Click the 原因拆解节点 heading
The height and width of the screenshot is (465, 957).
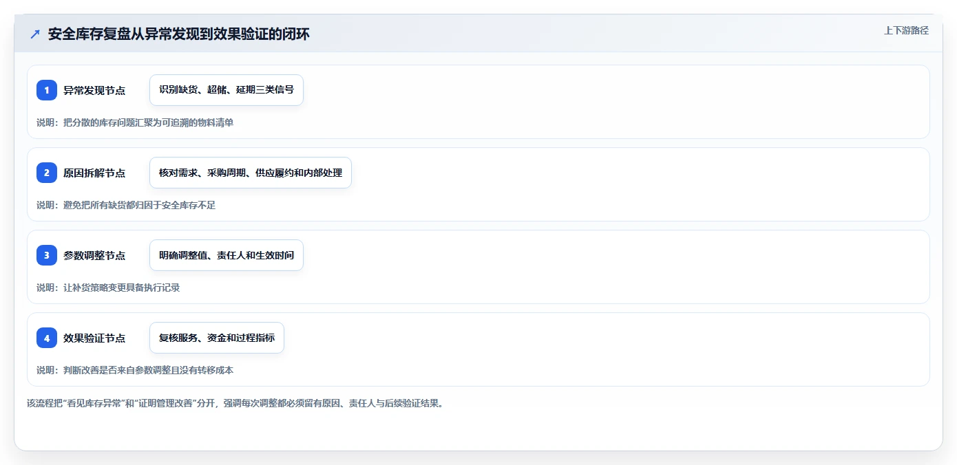coord(94,173)
